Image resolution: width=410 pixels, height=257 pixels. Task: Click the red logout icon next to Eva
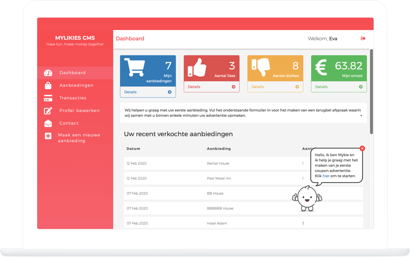click(x=363, y=38)
